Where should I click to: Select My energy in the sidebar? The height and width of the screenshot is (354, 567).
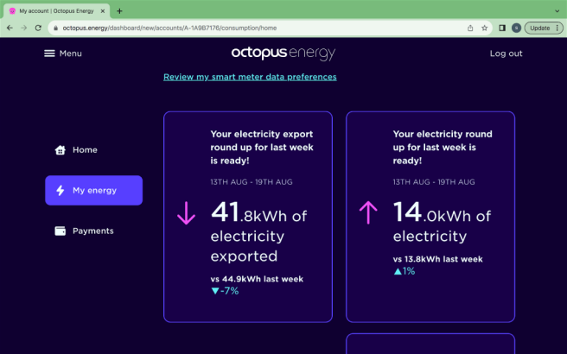pyautogui.click(x=93, y=190)
